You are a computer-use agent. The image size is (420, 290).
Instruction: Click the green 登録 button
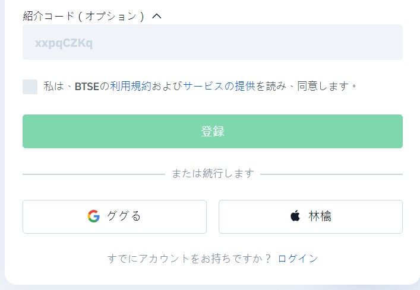pos(213,131)
